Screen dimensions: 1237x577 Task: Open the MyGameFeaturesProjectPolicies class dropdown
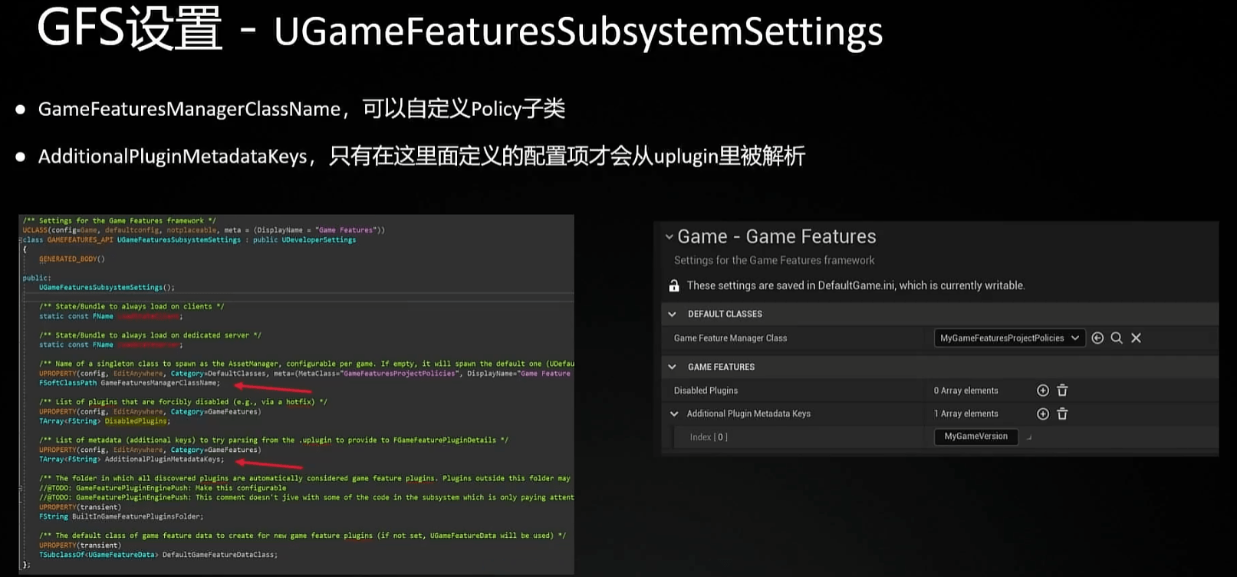1009,338
